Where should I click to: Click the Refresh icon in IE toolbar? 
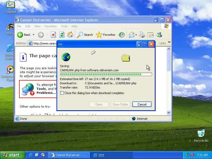(x=62, y=35)
